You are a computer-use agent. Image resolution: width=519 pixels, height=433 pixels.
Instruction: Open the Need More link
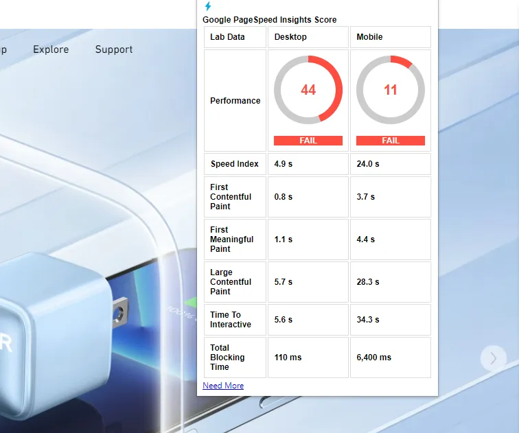[x=223, y=386]
